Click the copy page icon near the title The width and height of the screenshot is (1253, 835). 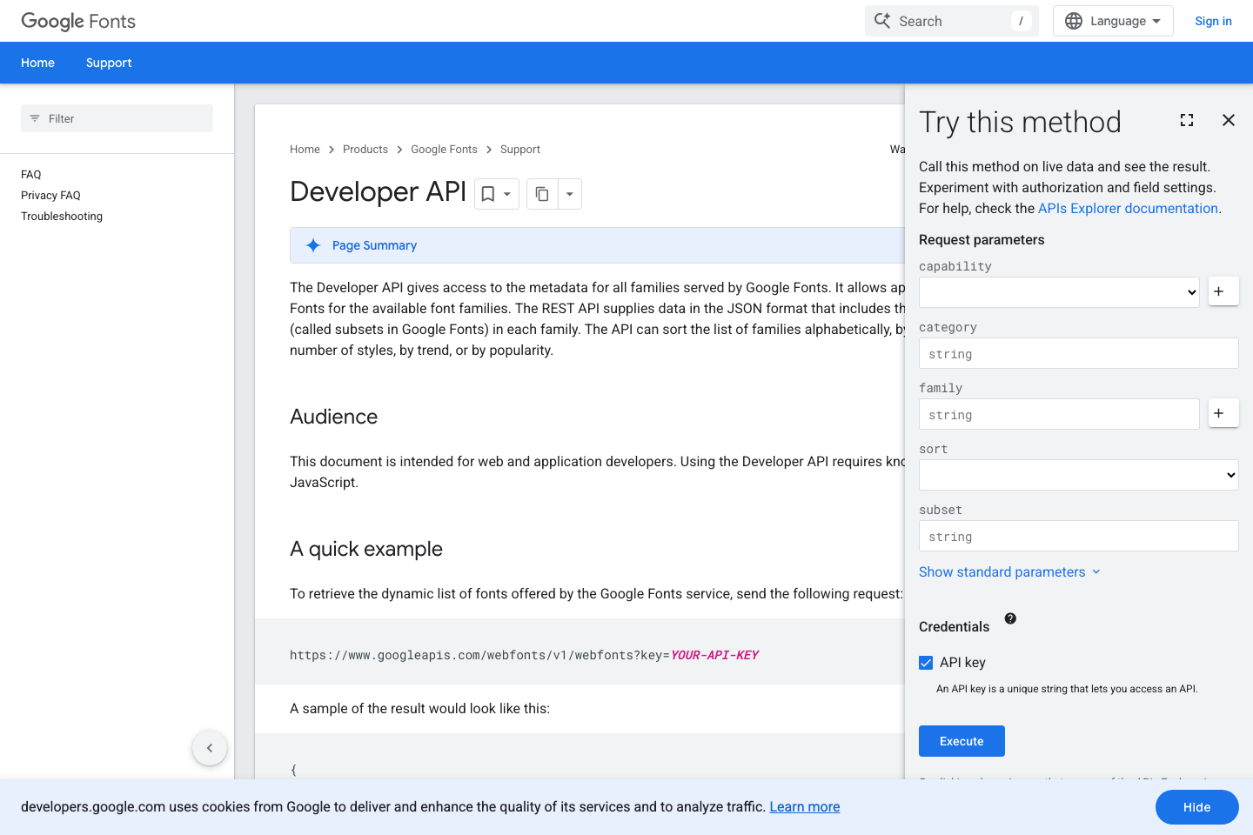coord(542,193)
